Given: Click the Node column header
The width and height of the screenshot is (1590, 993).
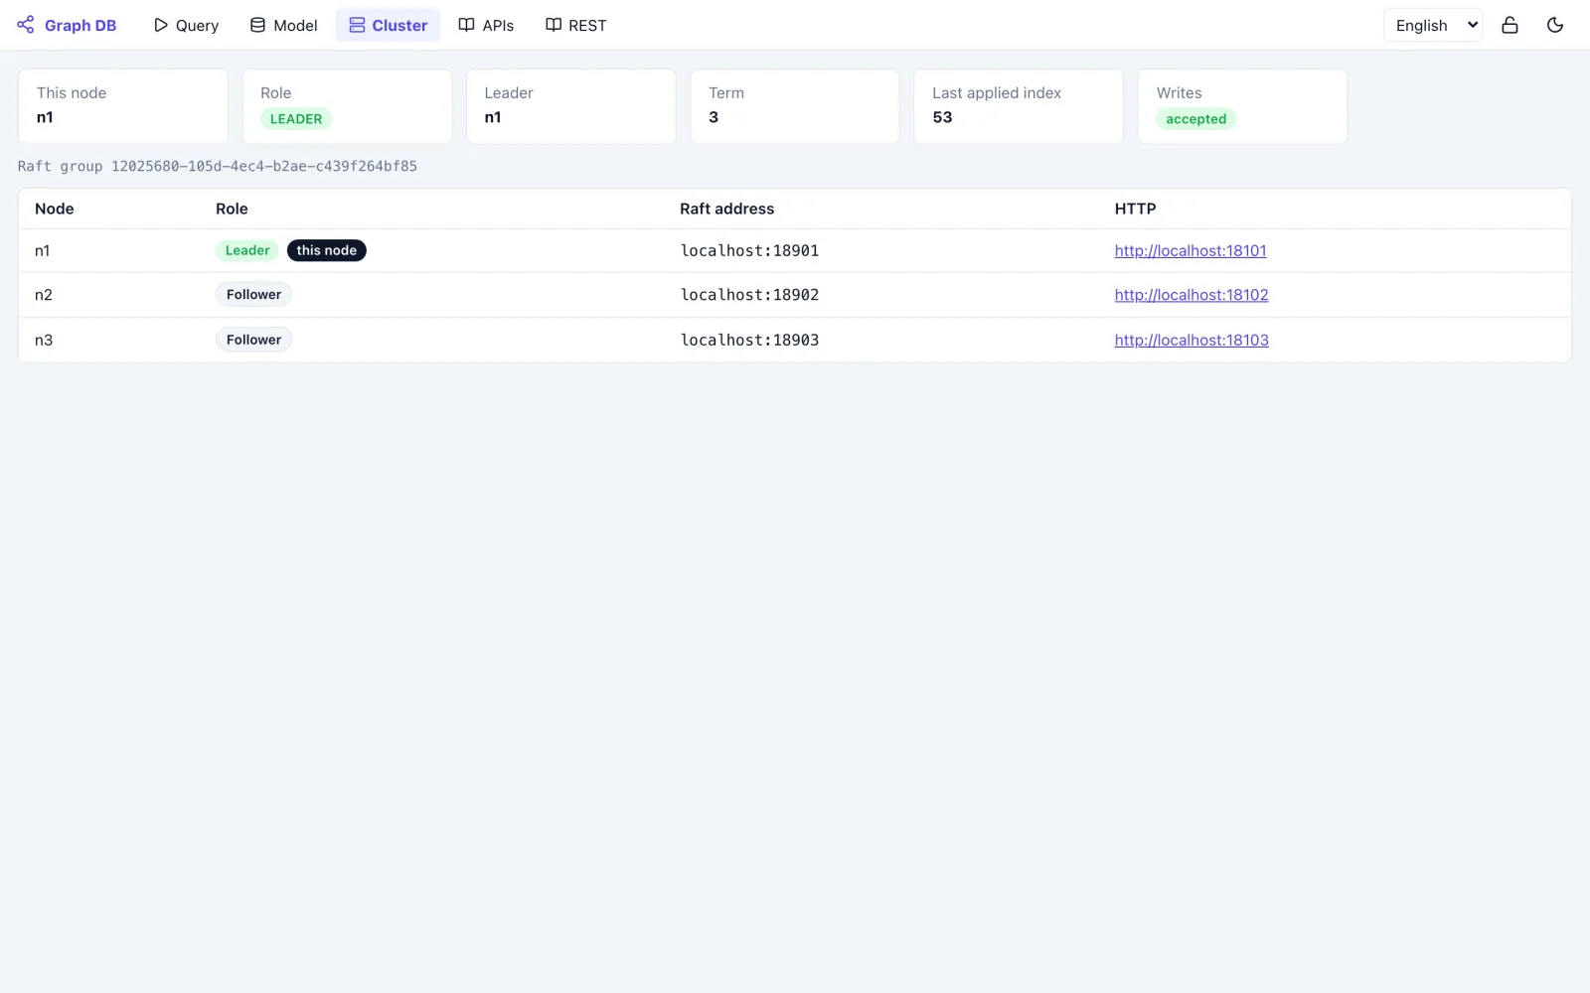Looking at the screenshot, I should click(x=55, y=209).
